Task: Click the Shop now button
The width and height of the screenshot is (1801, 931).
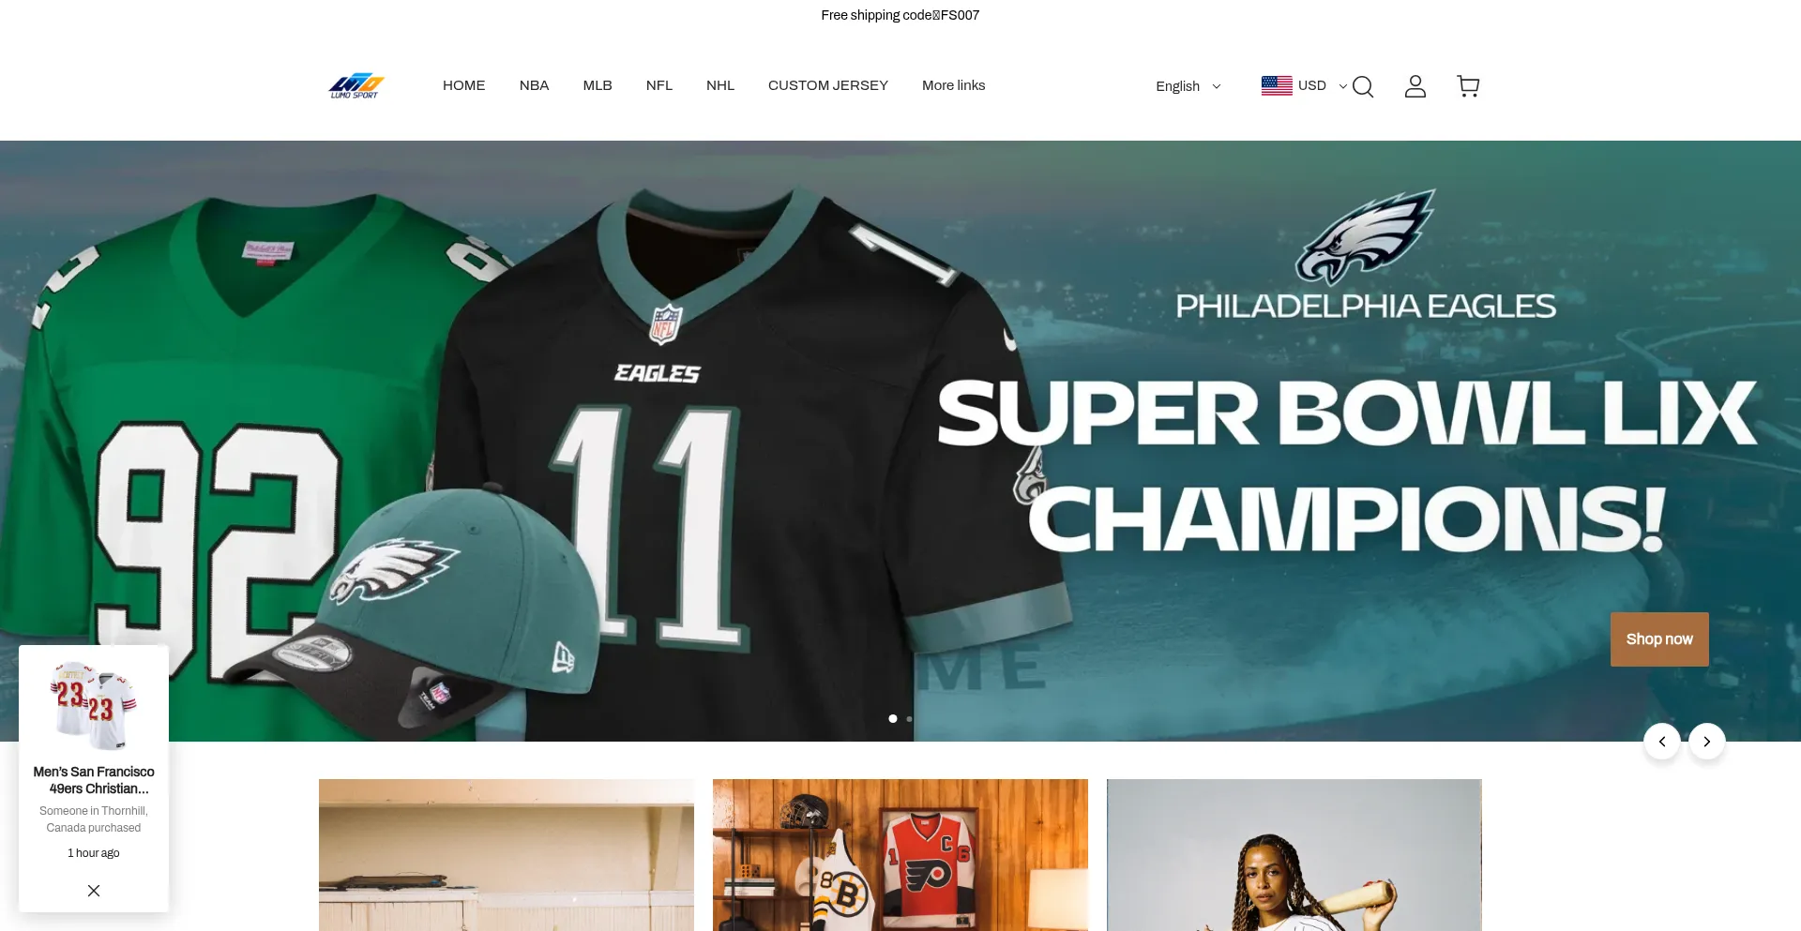Action: [1659, 639]
